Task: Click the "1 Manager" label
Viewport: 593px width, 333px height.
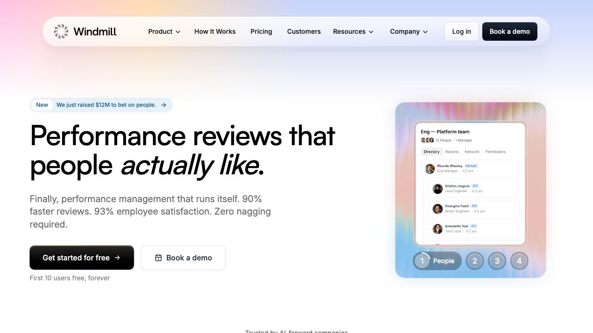Action: click(x=464, y=140)
